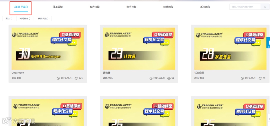This screenshot has height=126, width=270.
Task: Click the view count 59
Action: tap(172, 78)
